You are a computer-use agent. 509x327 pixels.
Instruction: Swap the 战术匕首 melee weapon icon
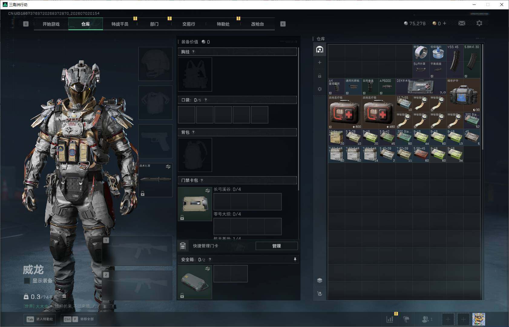[168, 167]
